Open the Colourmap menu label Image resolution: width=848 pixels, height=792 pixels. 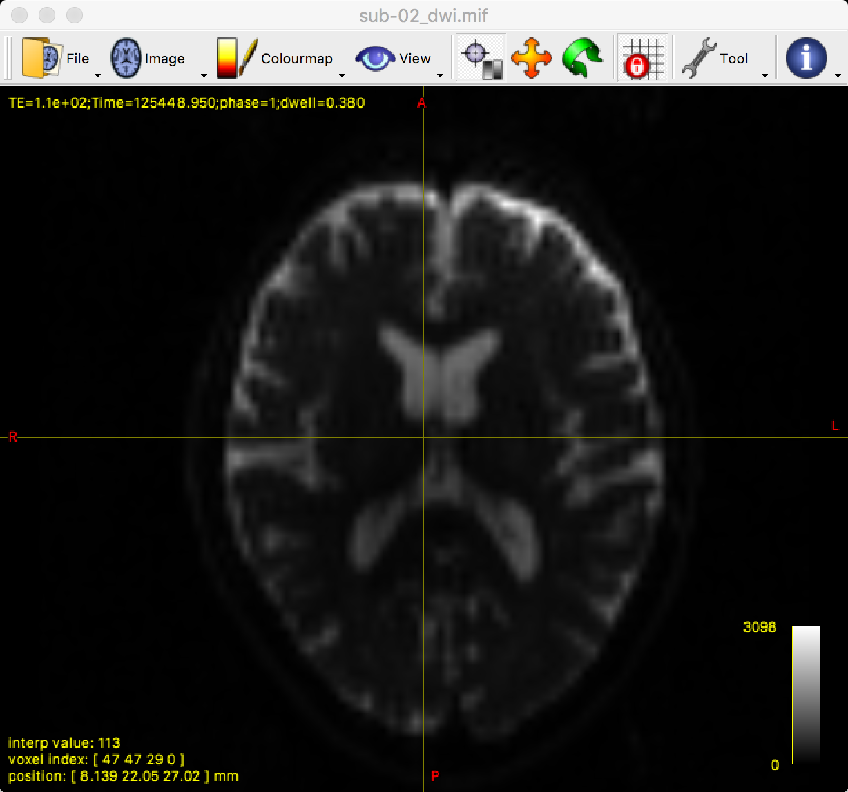coord(297,59)
